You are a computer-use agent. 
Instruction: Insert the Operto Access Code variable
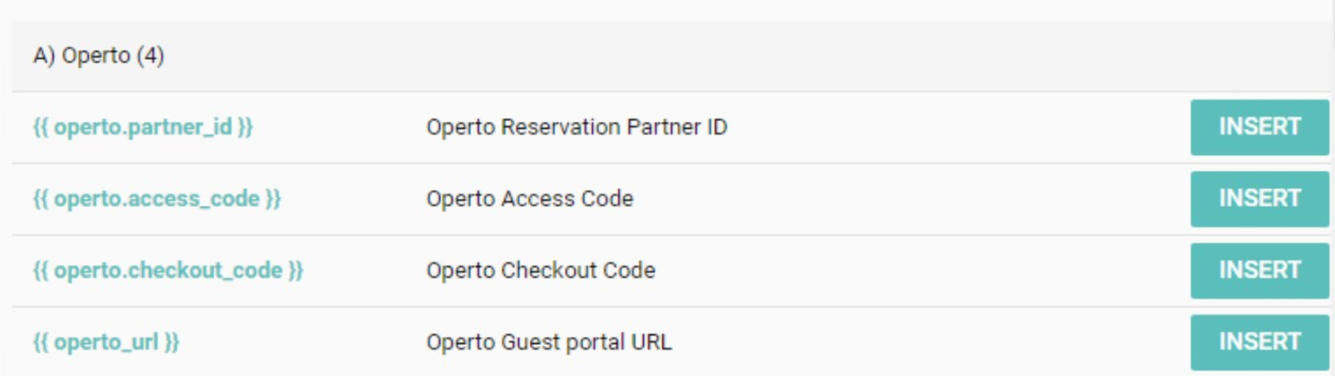click(x=1259, y=199)
